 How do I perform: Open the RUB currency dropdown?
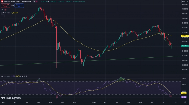(x=185, y=1)
